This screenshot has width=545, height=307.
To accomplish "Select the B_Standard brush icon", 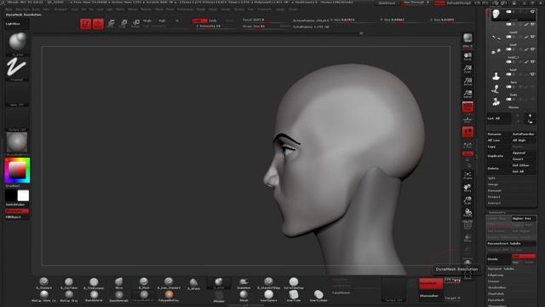I will [43, 282].
